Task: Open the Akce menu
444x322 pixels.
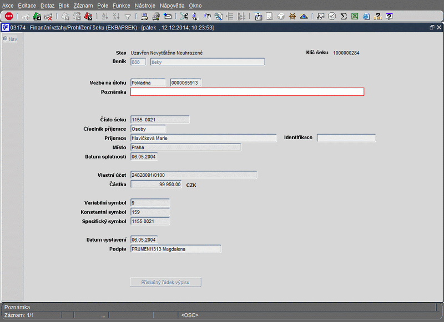Action: (x=8, y=6)
